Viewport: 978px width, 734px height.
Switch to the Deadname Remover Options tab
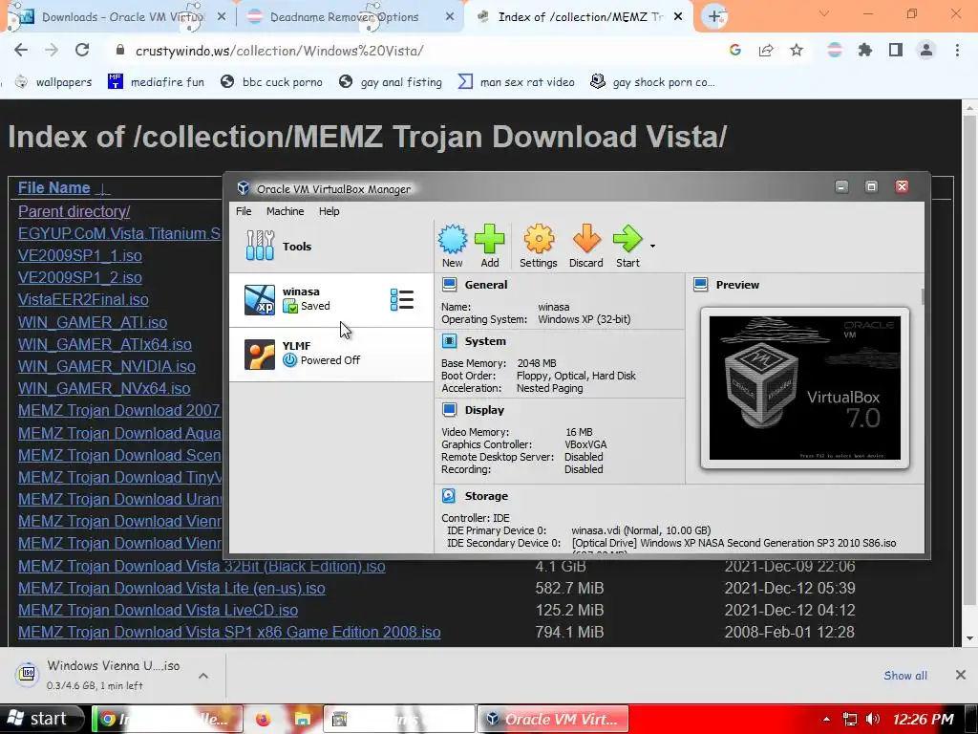(351, 17)
